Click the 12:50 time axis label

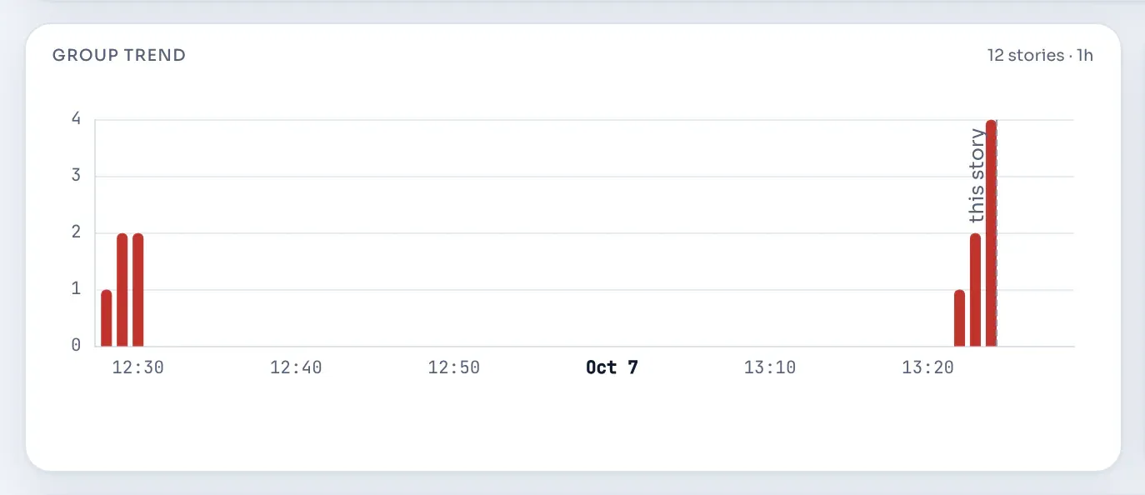coord(454,367)
